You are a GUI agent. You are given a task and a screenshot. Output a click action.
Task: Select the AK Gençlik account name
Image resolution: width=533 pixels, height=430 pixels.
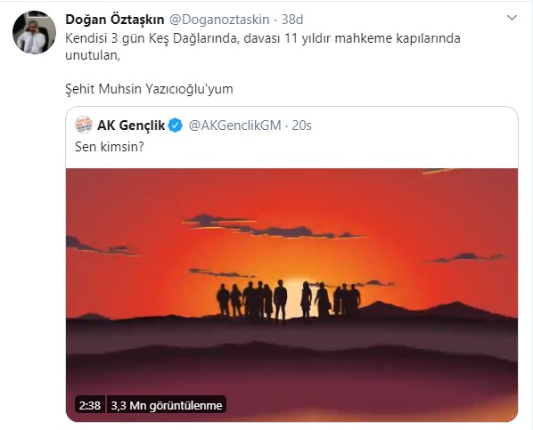pos(131,126)
